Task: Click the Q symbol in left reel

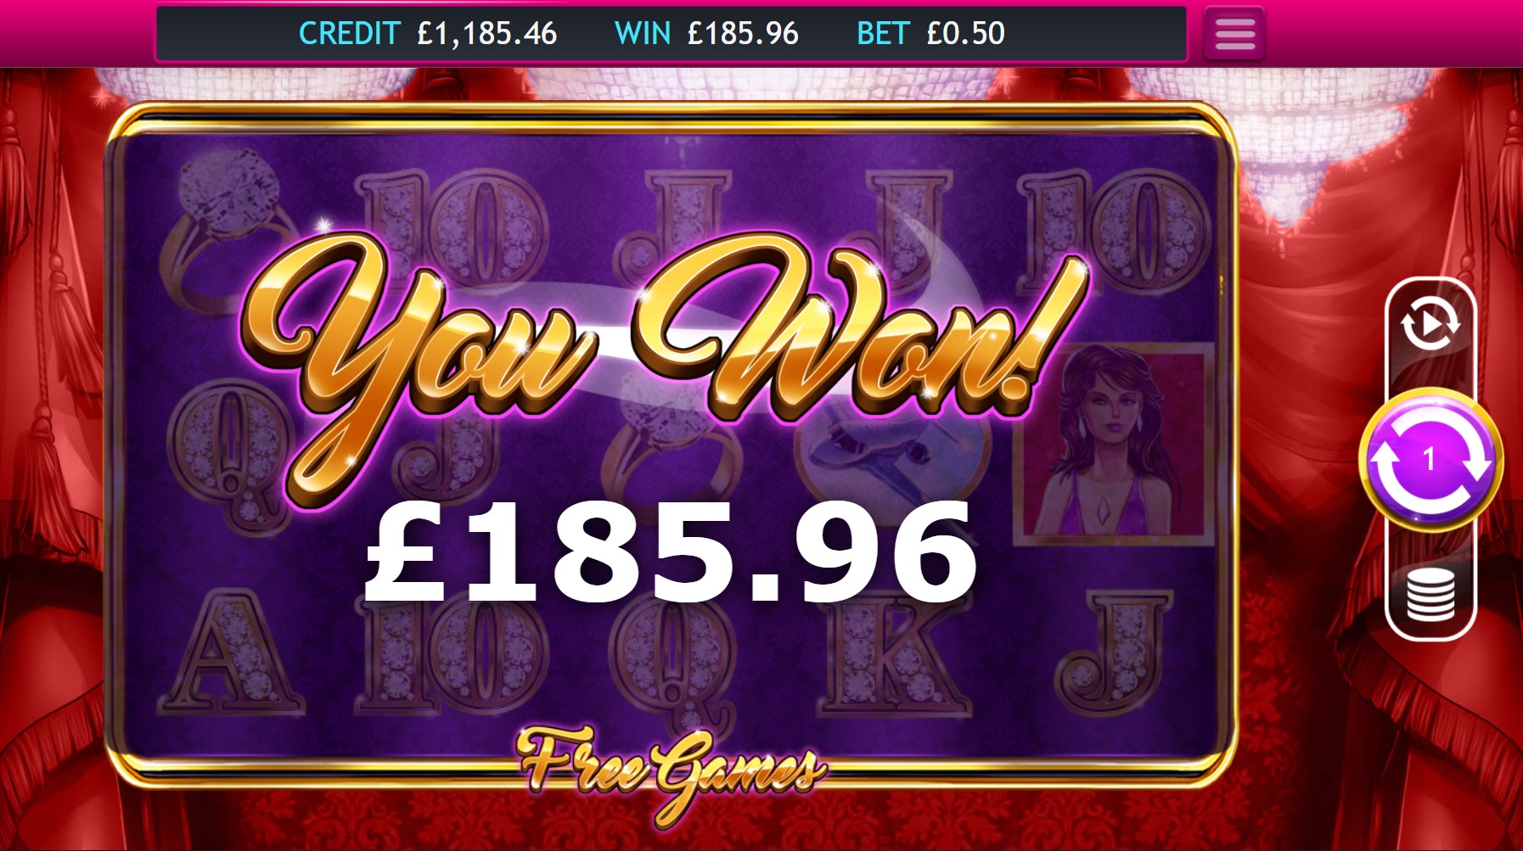Action: [x=229, y=450]
